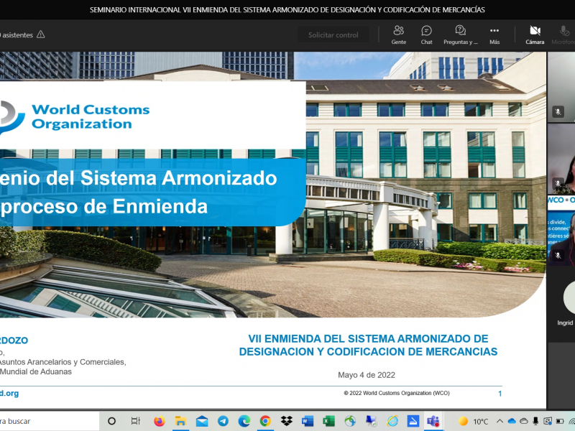This screenshot has width=575, height=431.
Task: Open Microsoft Word from the taskbar
Action: click(308, 421)
